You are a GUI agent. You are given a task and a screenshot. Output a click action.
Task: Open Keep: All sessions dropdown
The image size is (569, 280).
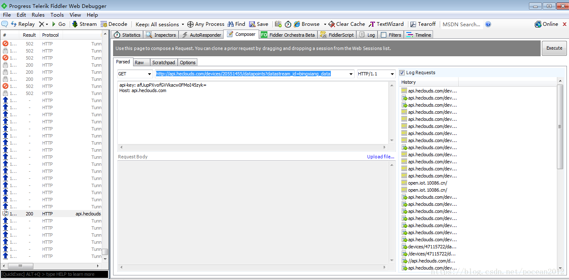pos(160,24)
